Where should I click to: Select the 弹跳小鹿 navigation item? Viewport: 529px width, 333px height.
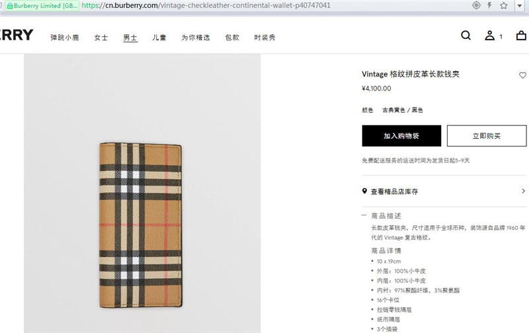point(65,38)
